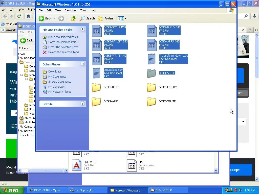Screen dimensions: 259x194
Task: Open the Back history dropdown arrow
Action: [54, 18]
